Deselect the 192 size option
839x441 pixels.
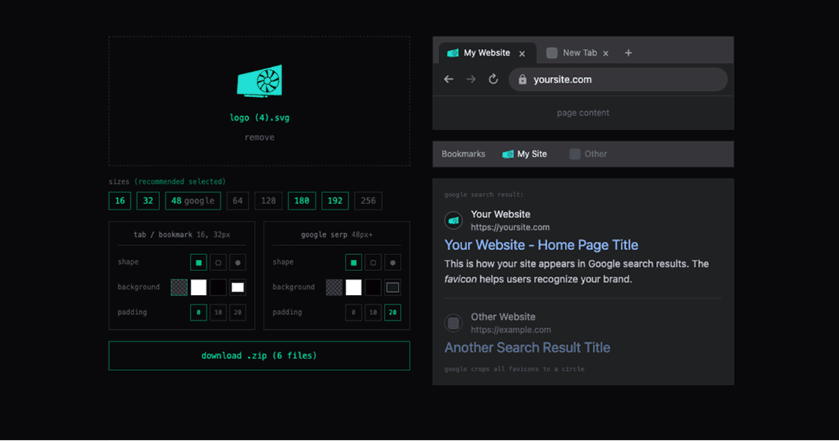(x=335, y=201)
